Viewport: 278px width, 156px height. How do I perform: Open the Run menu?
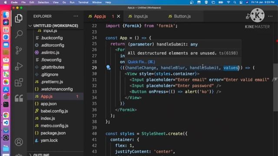click(x=72, y=2)
